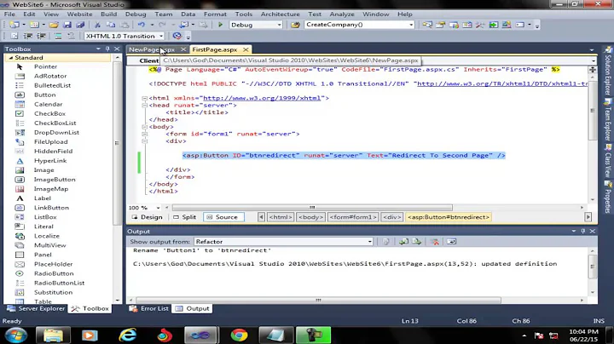Select the <asp:Button#btnredirect> tag navigator button
The height and width of the screenshot is (344, 614).
449,217
